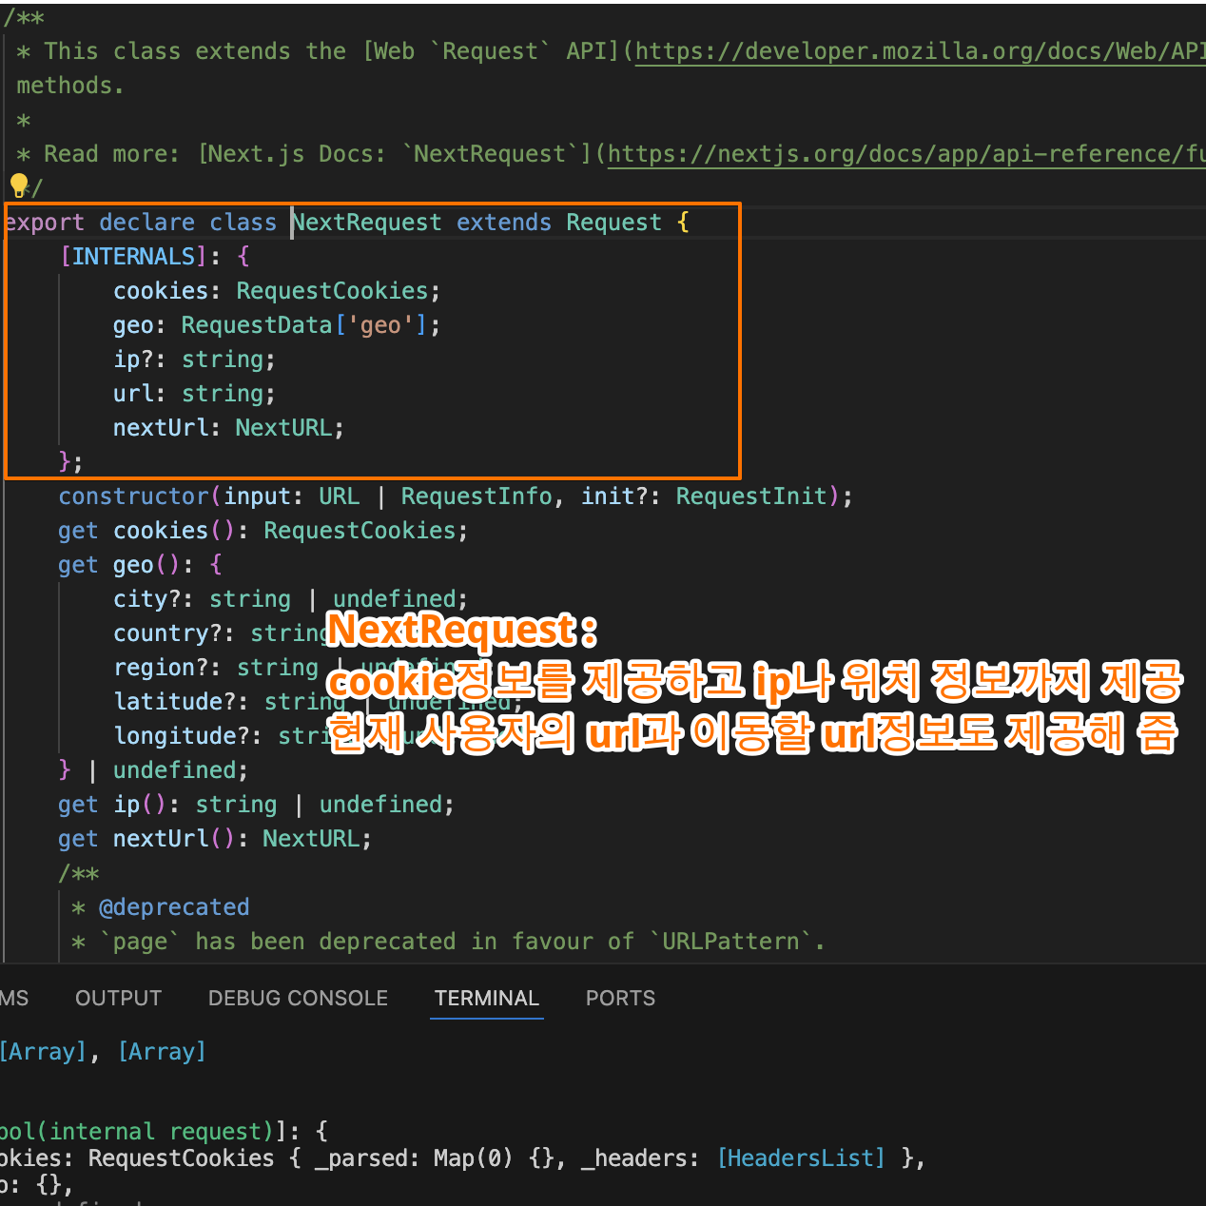The width and height of the screenshot is (1206, 1206).
Task: Place cursor on the INTERNALS symbol key
Action: pos(133,257)
